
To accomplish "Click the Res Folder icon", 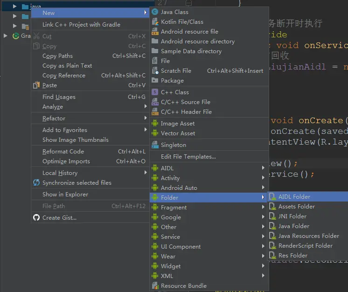I will pyautogui.click(x=273, y=256).
